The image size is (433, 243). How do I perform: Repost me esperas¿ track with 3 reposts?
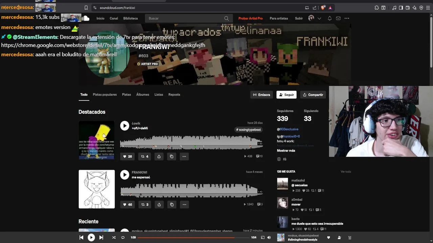(144, 205)
